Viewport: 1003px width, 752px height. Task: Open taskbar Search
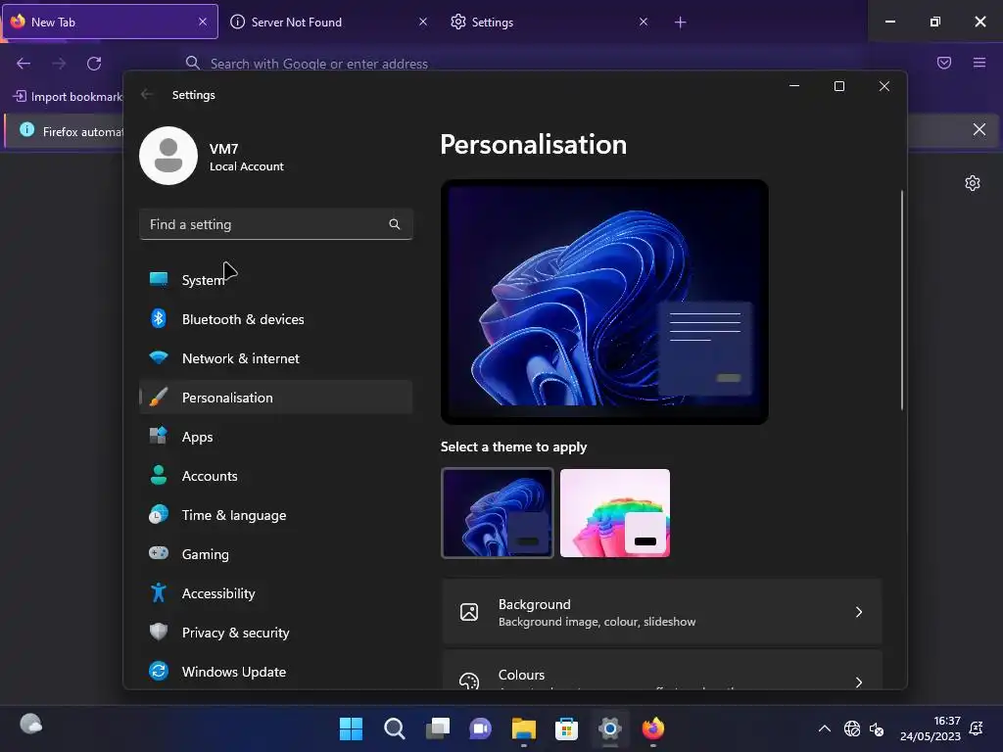coord(394,728)
